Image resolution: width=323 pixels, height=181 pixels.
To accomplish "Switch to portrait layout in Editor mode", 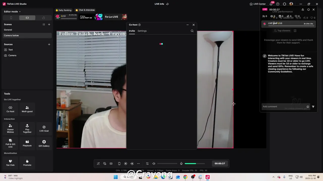I will pos(11,18).
